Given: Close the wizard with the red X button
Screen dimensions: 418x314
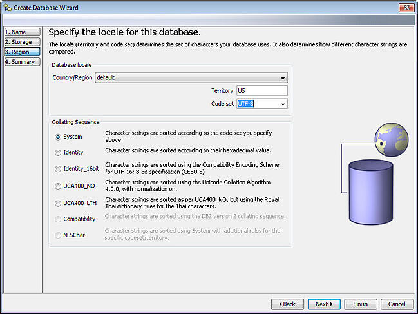Looking at the screenshot, I should pyautogui.click(x=406, y=8).
